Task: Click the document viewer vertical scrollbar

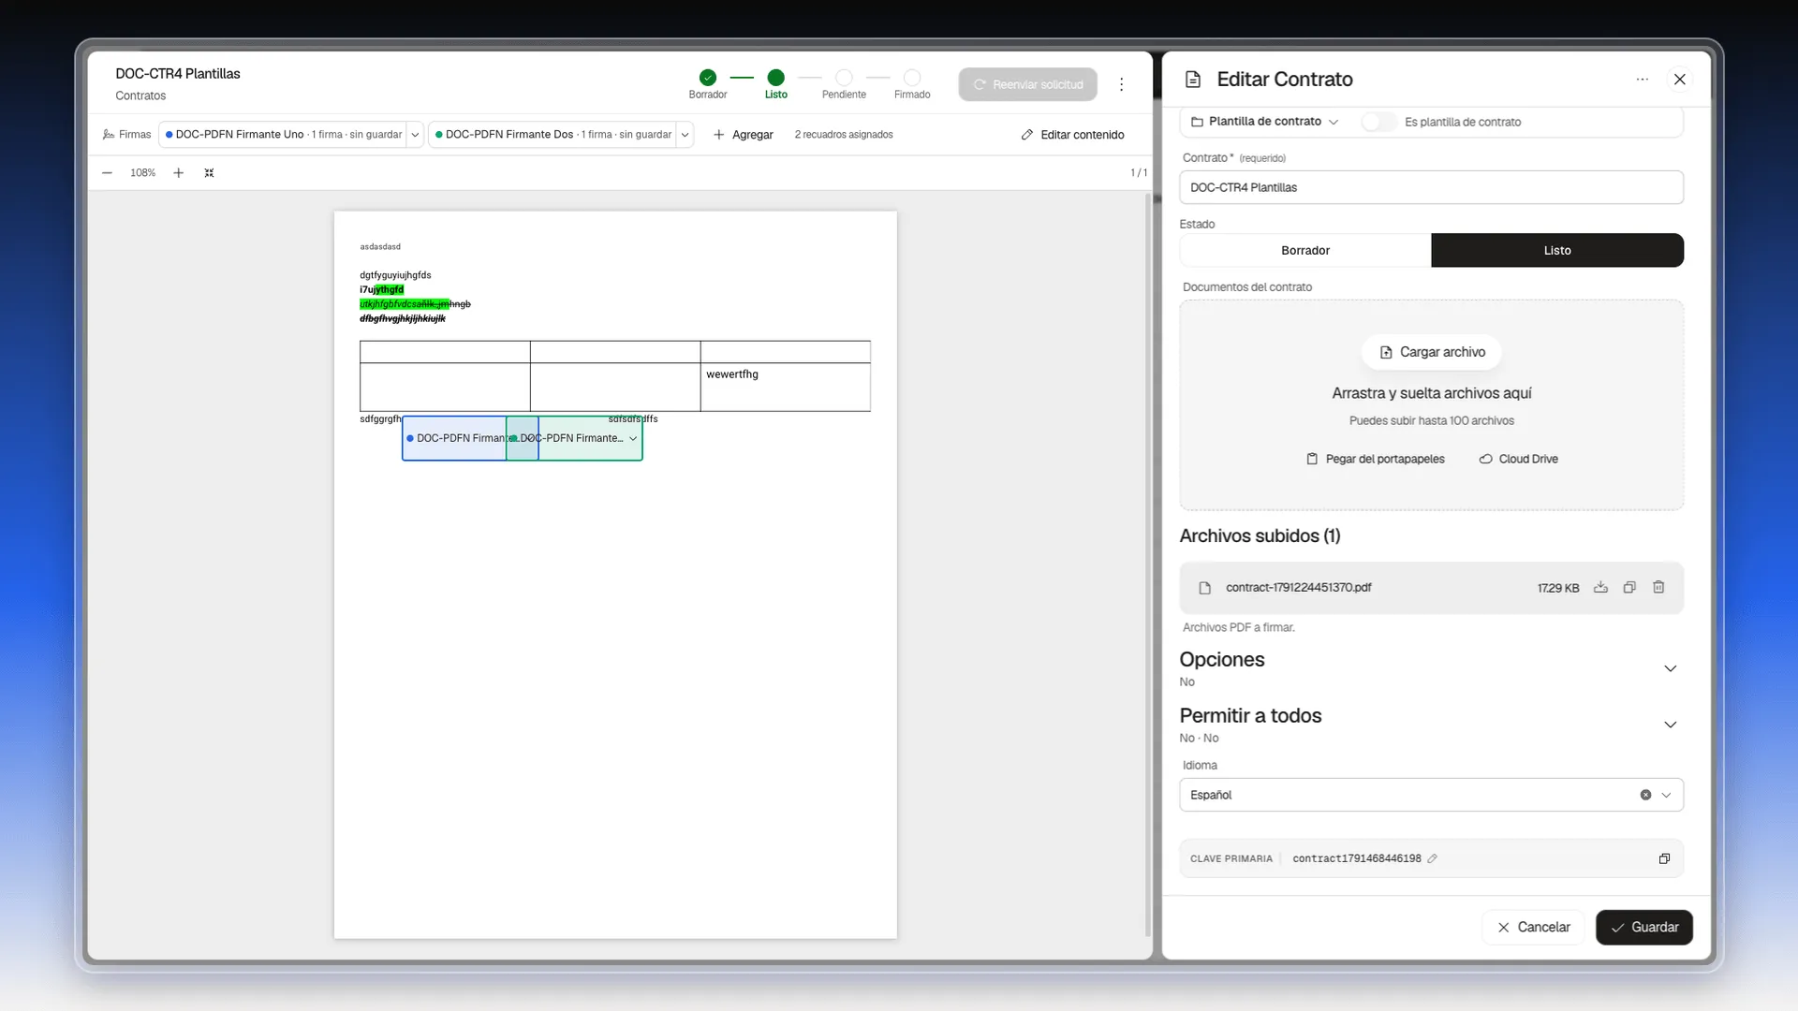Action: tap(1147, 565)
